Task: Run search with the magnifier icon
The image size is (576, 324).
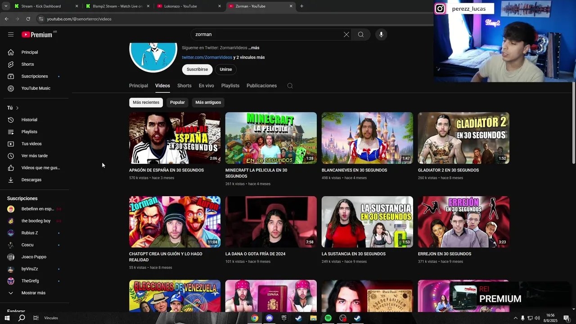Action: (361, 34)
